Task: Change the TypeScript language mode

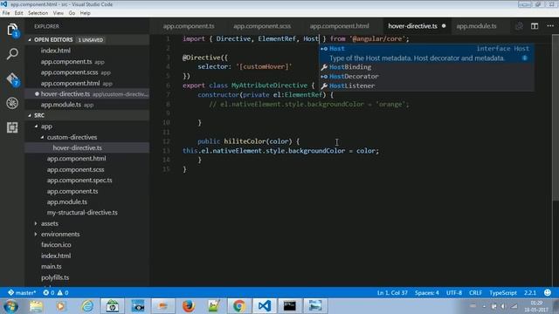Action: click(x=503, y=293)
